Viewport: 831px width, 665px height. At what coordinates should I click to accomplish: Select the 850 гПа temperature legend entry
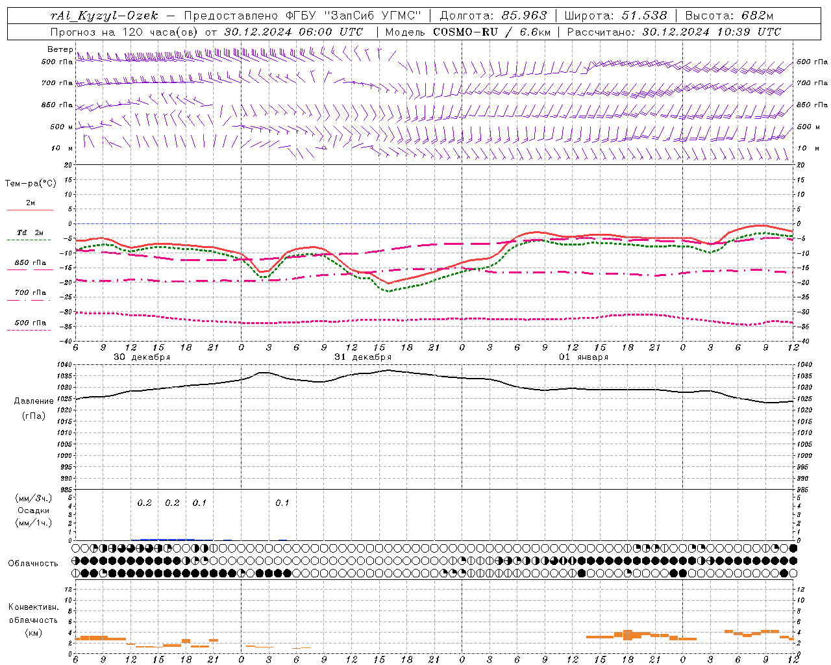point(31,263)
